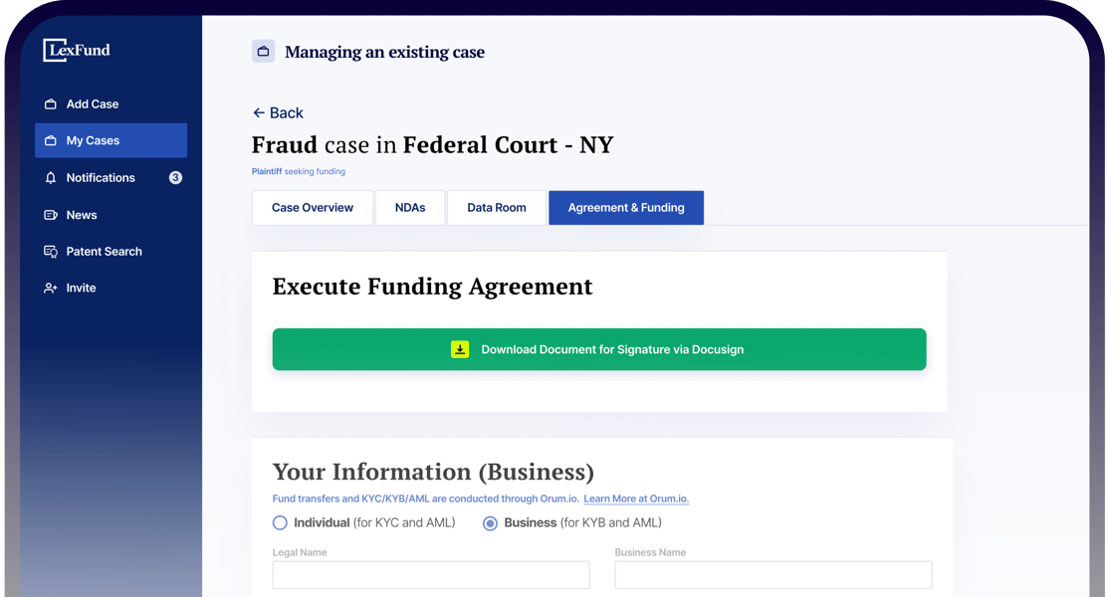Viewport: 1108px width, 597px height.
Task: Click the Add Case briefcase icon
Action: coord(51,104)
